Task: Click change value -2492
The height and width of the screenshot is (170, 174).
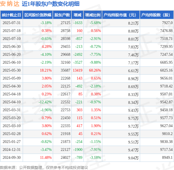Action: [x=78, y=54]
